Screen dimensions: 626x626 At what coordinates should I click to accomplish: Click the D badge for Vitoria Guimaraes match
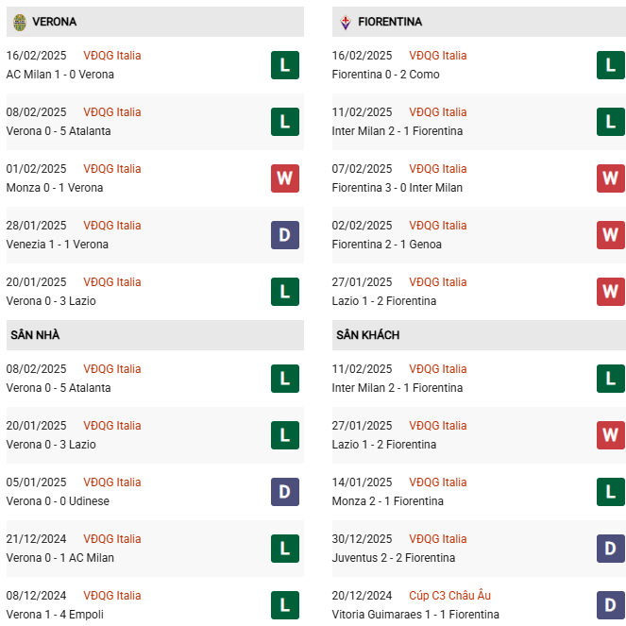[x=610, y=605]
